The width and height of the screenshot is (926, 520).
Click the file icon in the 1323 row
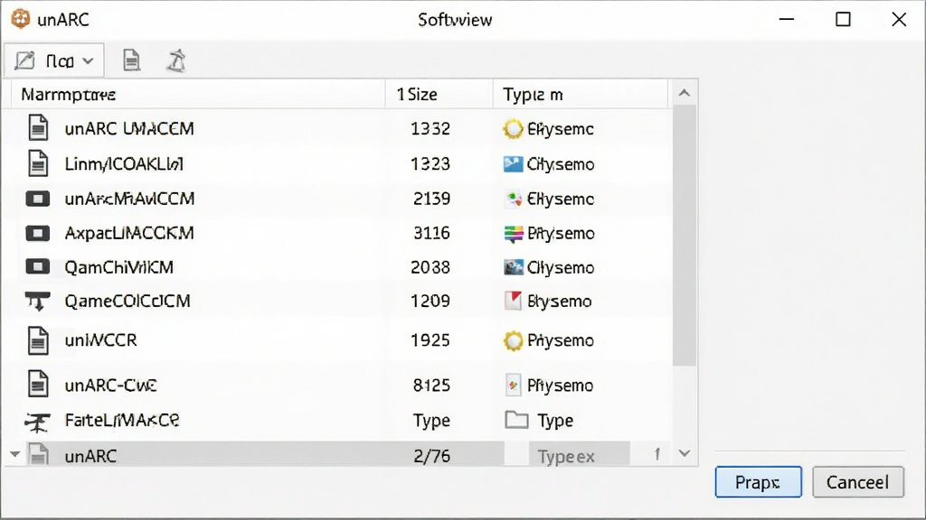click(38, 163)
